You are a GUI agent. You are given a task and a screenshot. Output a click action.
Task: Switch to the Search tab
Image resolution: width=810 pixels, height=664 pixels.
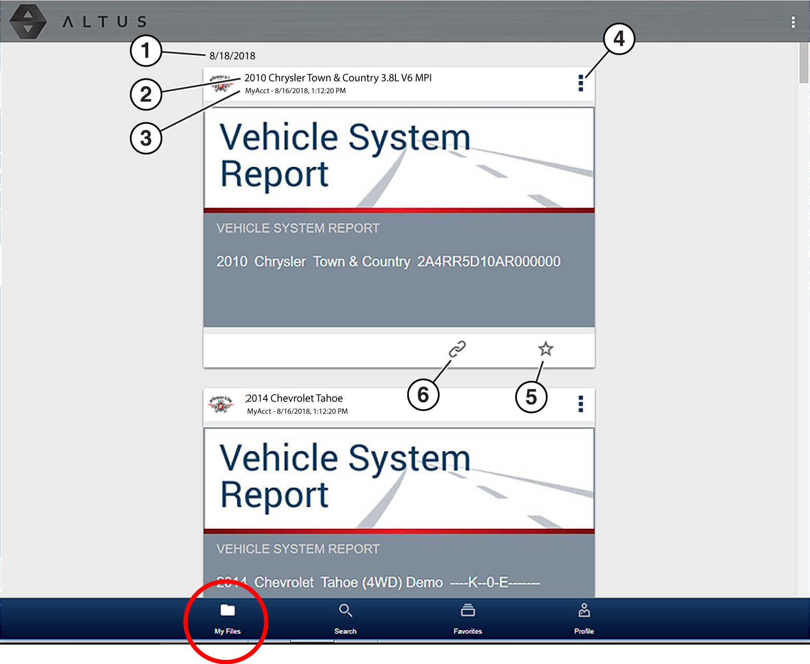345,620
